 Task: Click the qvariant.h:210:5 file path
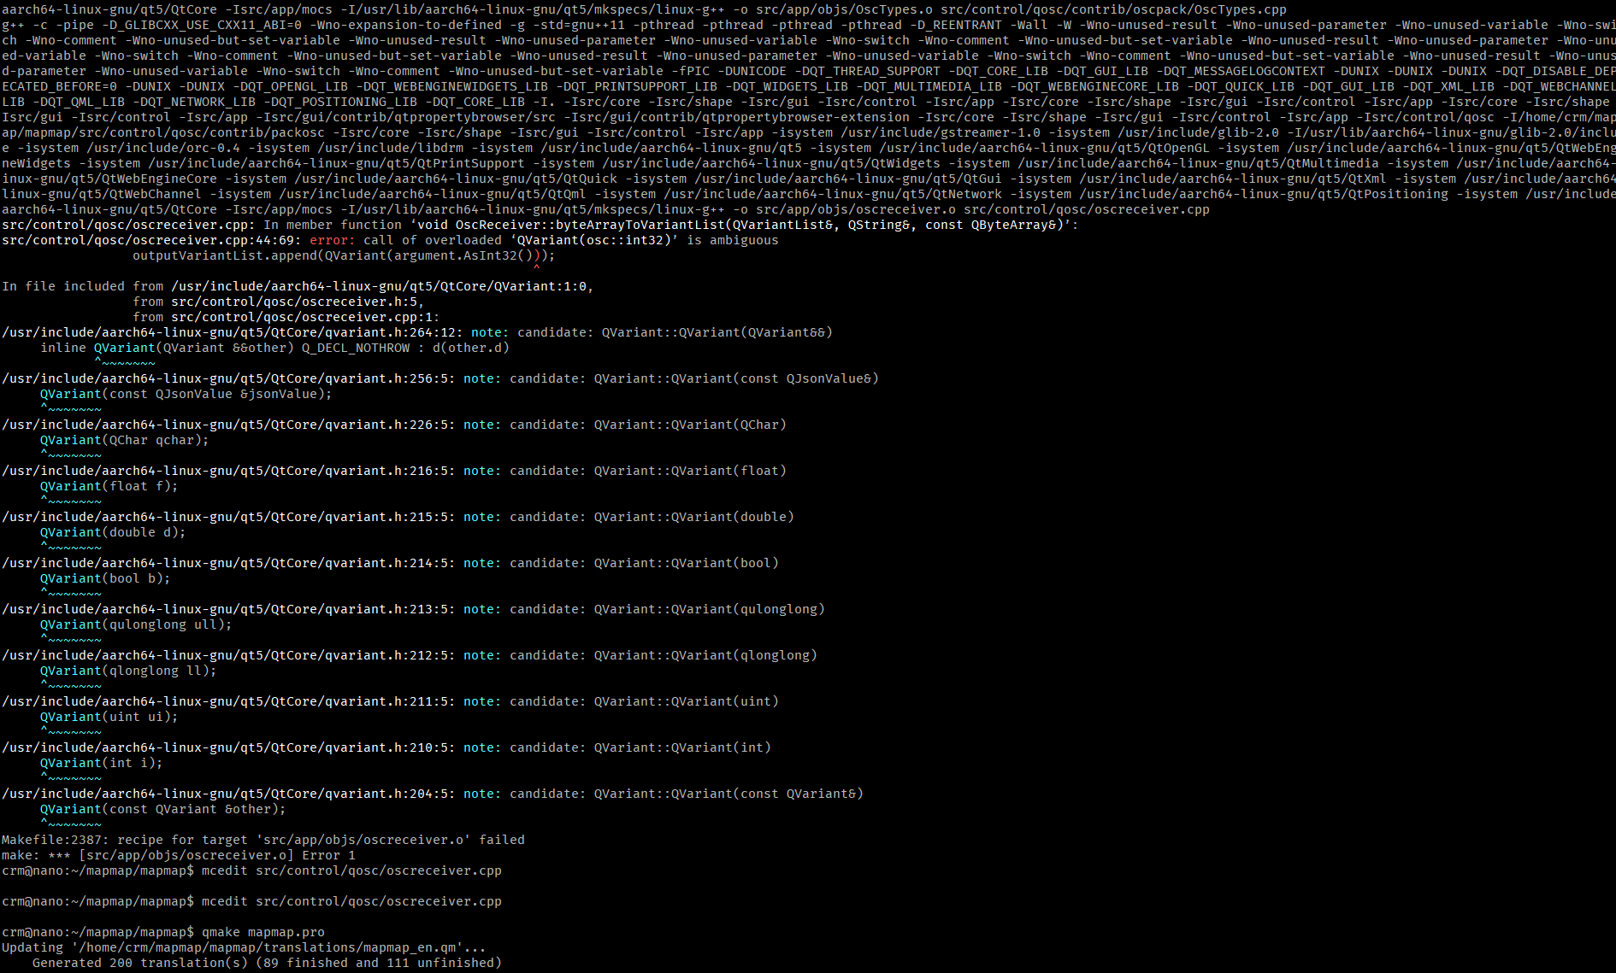pyautogui.click(x=228, y=747)
